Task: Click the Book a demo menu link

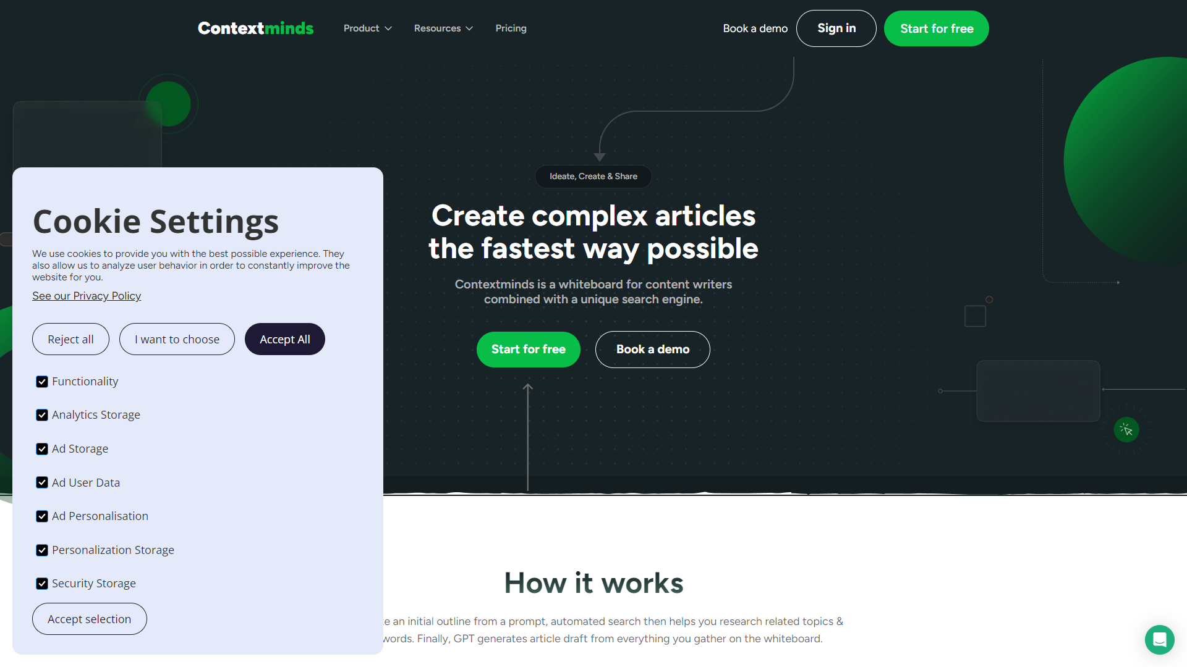Action: tap(755, 28)
